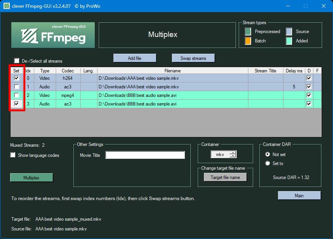Click the Type column header
Viewport: 333px width, 239px height.
45,70
